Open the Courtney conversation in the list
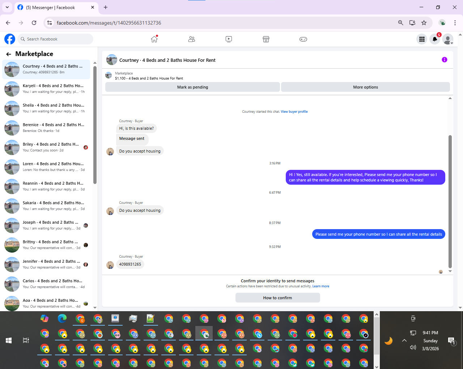Viewport: 463px width, 369px height. pos(46,69)
